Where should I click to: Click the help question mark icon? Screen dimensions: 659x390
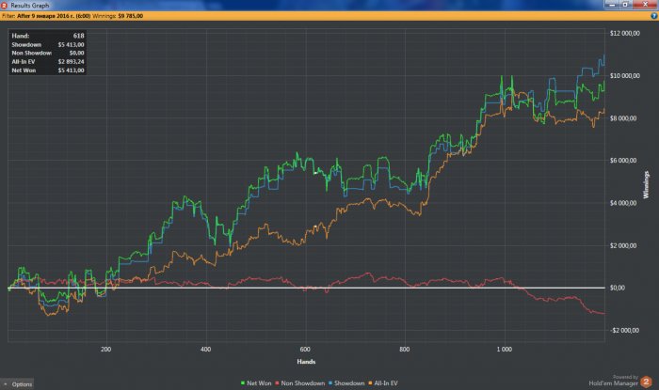[654, 16]
